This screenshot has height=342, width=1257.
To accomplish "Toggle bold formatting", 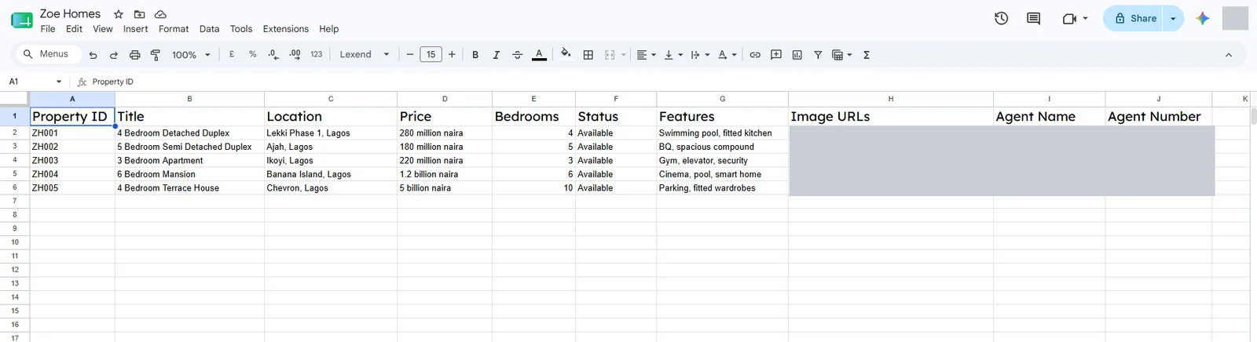I will (475, 55).
